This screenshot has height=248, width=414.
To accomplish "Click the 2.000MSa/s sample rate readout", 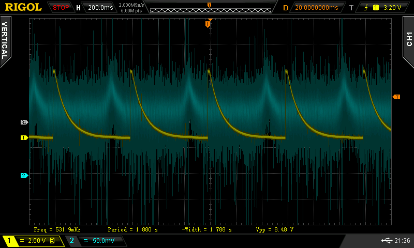I will click(131, 5).
